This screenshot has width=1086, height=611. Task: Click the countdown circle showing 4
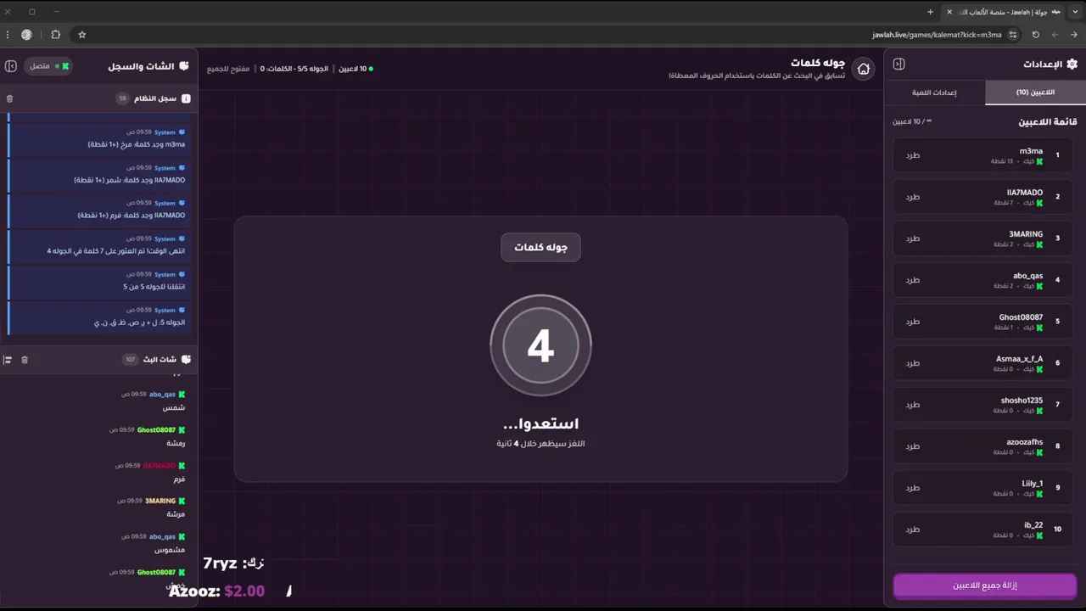point(540,345)
